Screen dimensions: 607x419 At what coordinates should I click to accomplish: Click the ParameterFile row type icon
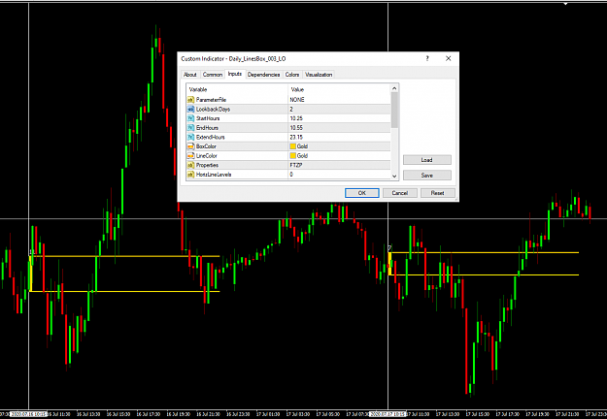pos(190,100)
